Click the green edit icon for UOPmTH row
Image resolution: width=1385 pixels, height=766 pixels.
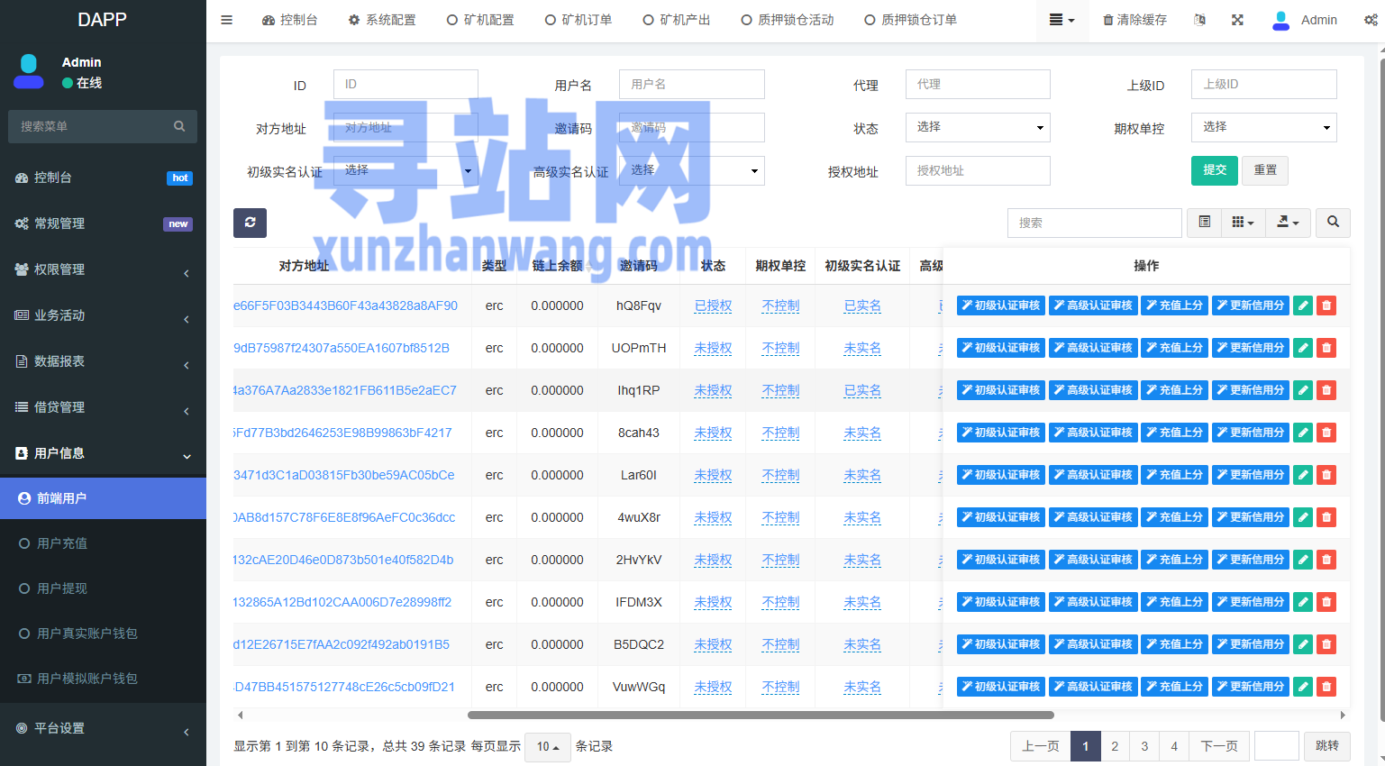click(x=1302, y=348)
